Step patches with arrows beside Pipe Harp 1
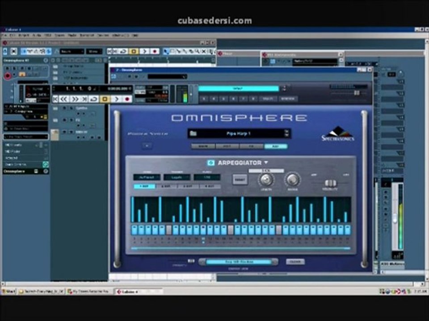Screen dimensions: 429x321 click(286, 133)
